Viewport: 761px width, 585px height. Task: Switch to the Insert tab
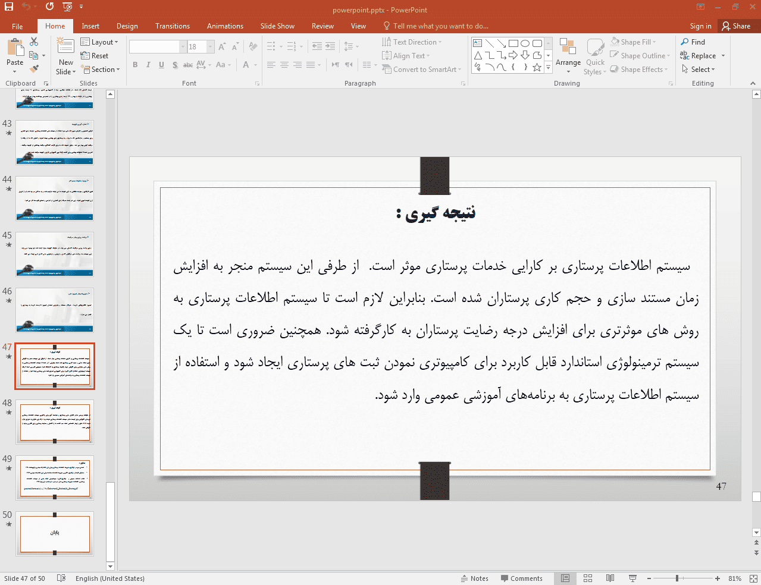[x=90, y=26]
